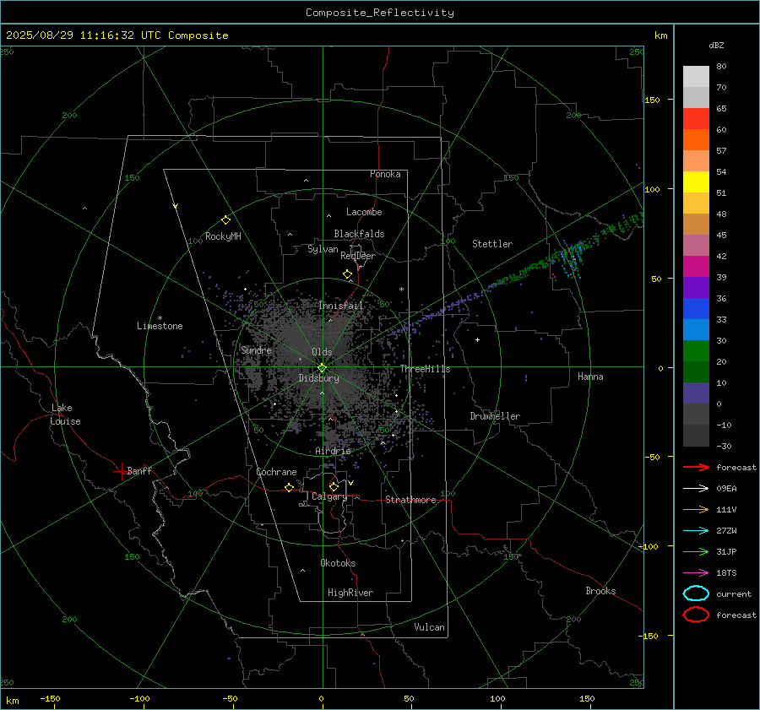Screen dimensions: 760x710
Task: Click the ThreeHills label
Action: tap(425, 369)
